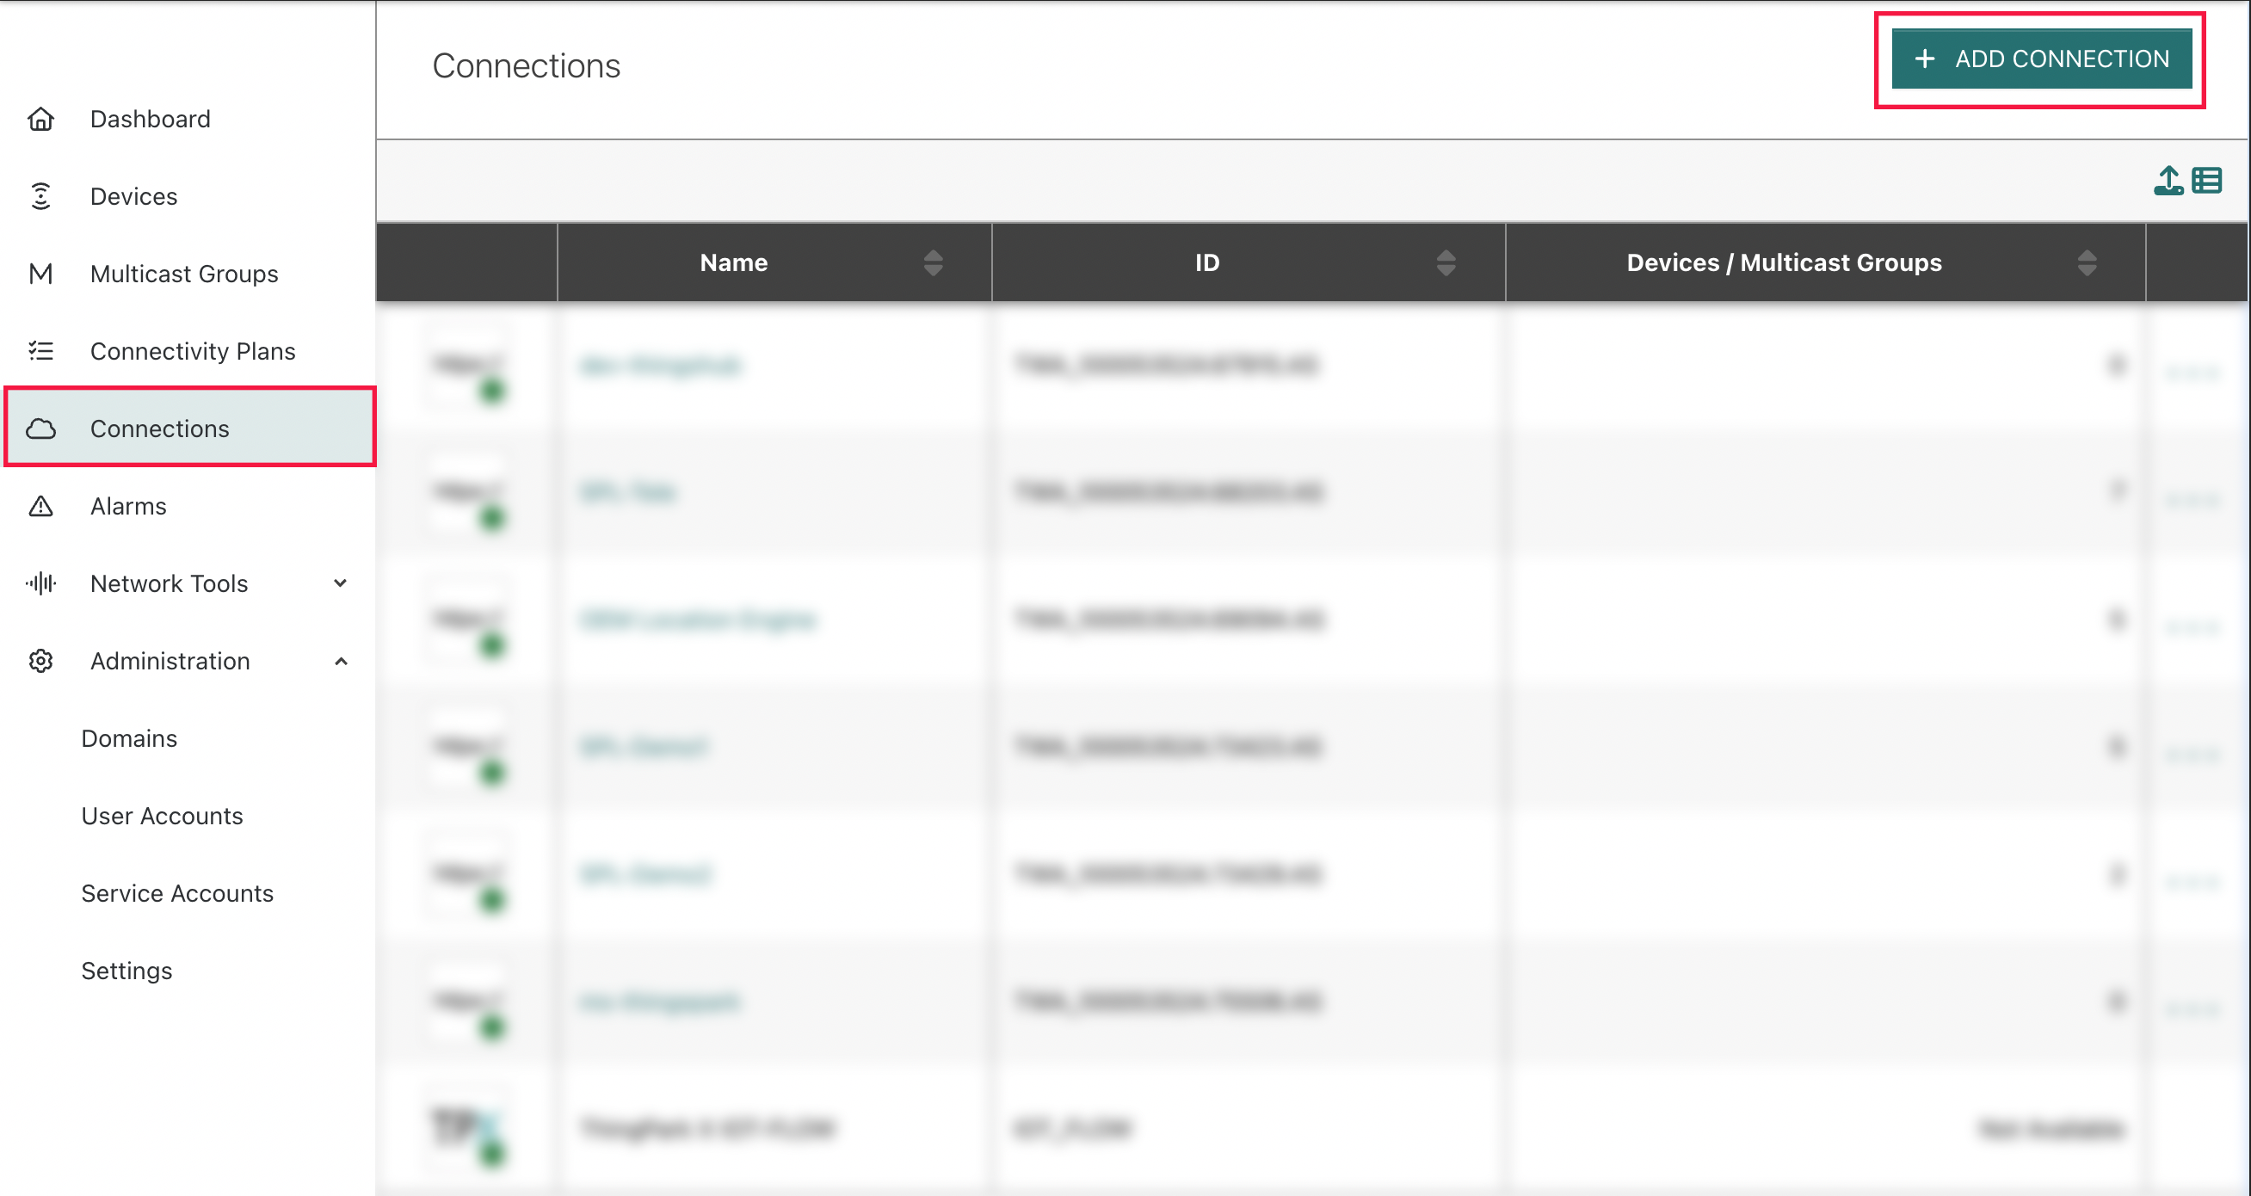Sort the table by Name column
Screen dimensions: 2251x1196
click(x=933, y=263)
